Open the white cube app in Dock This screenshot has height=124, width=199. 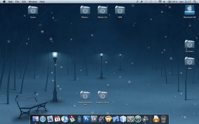(x=123, y=119)
